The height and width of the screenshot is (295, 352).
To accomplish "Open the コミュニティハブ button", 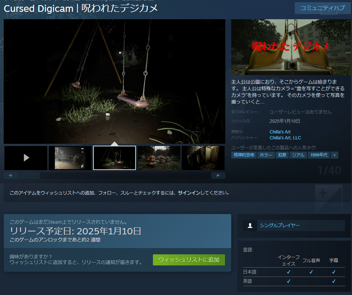I will pyautogui.click(x=322, y=8).
